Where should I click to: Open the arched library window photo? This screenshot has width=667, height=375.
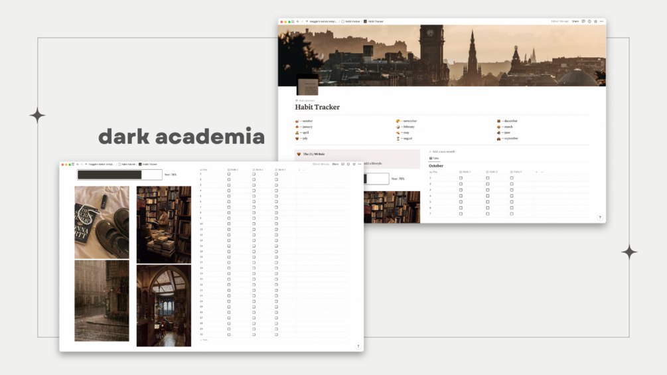tap(164, 306)
